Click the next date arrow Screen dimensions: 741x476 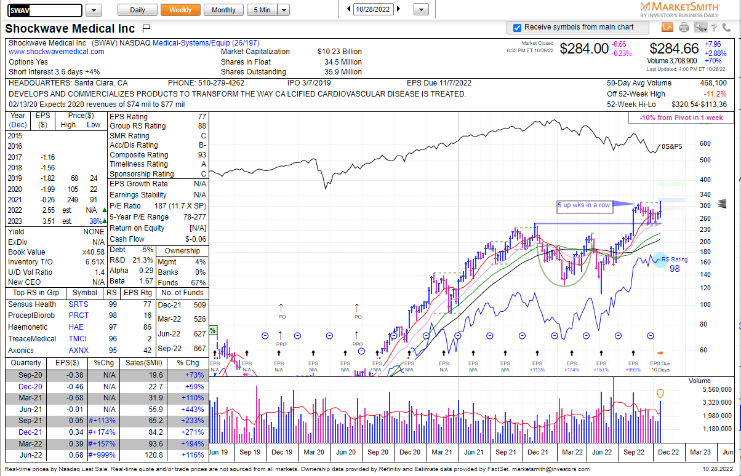(x=398, y=9)
